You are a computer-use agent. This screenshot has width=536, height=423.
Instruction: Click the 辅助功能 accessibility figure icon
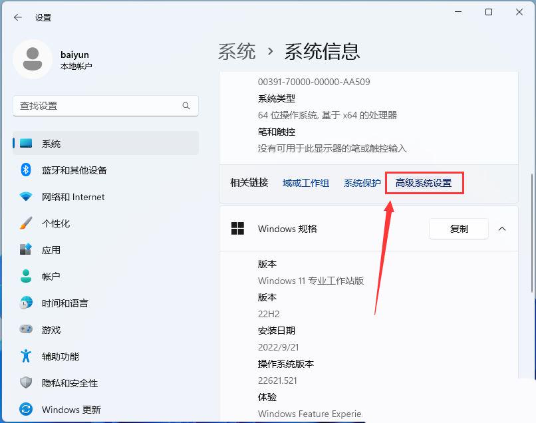26,356
